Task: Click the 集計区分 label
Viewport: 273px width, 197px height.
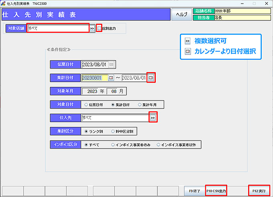Action: pyautogui.click(x=65, y=131)
